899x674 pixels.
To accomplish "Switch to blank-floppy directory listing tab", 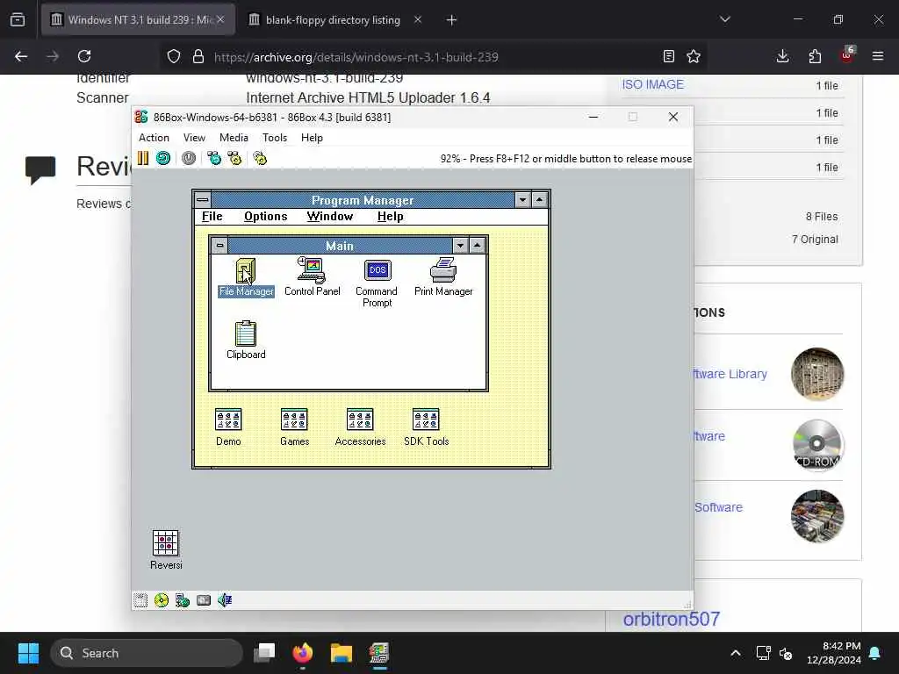I will [x=333, y=20].
